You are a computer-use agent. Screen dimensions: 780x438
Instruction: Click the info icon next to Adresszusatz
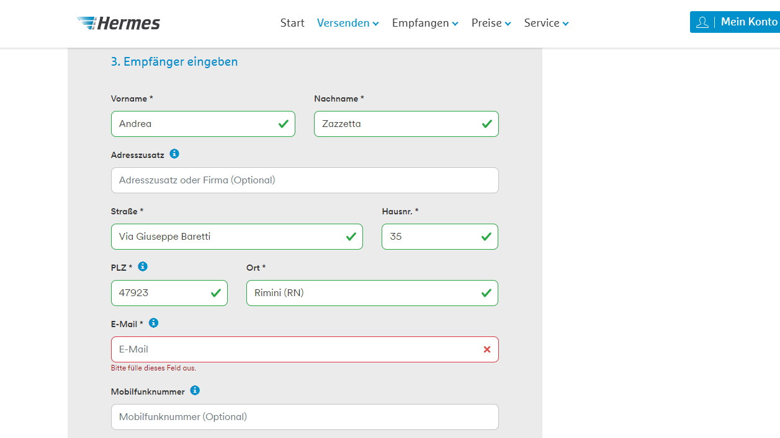pos(174,154)
